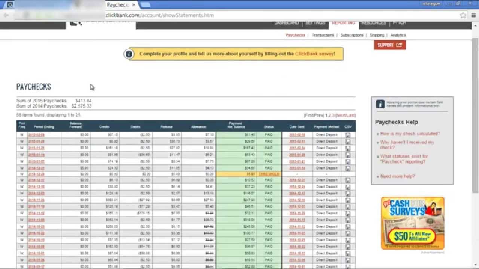Click the red Support button
Image resolution: width=479 pixels, height=269 pixels.
[x=390, y=45]
